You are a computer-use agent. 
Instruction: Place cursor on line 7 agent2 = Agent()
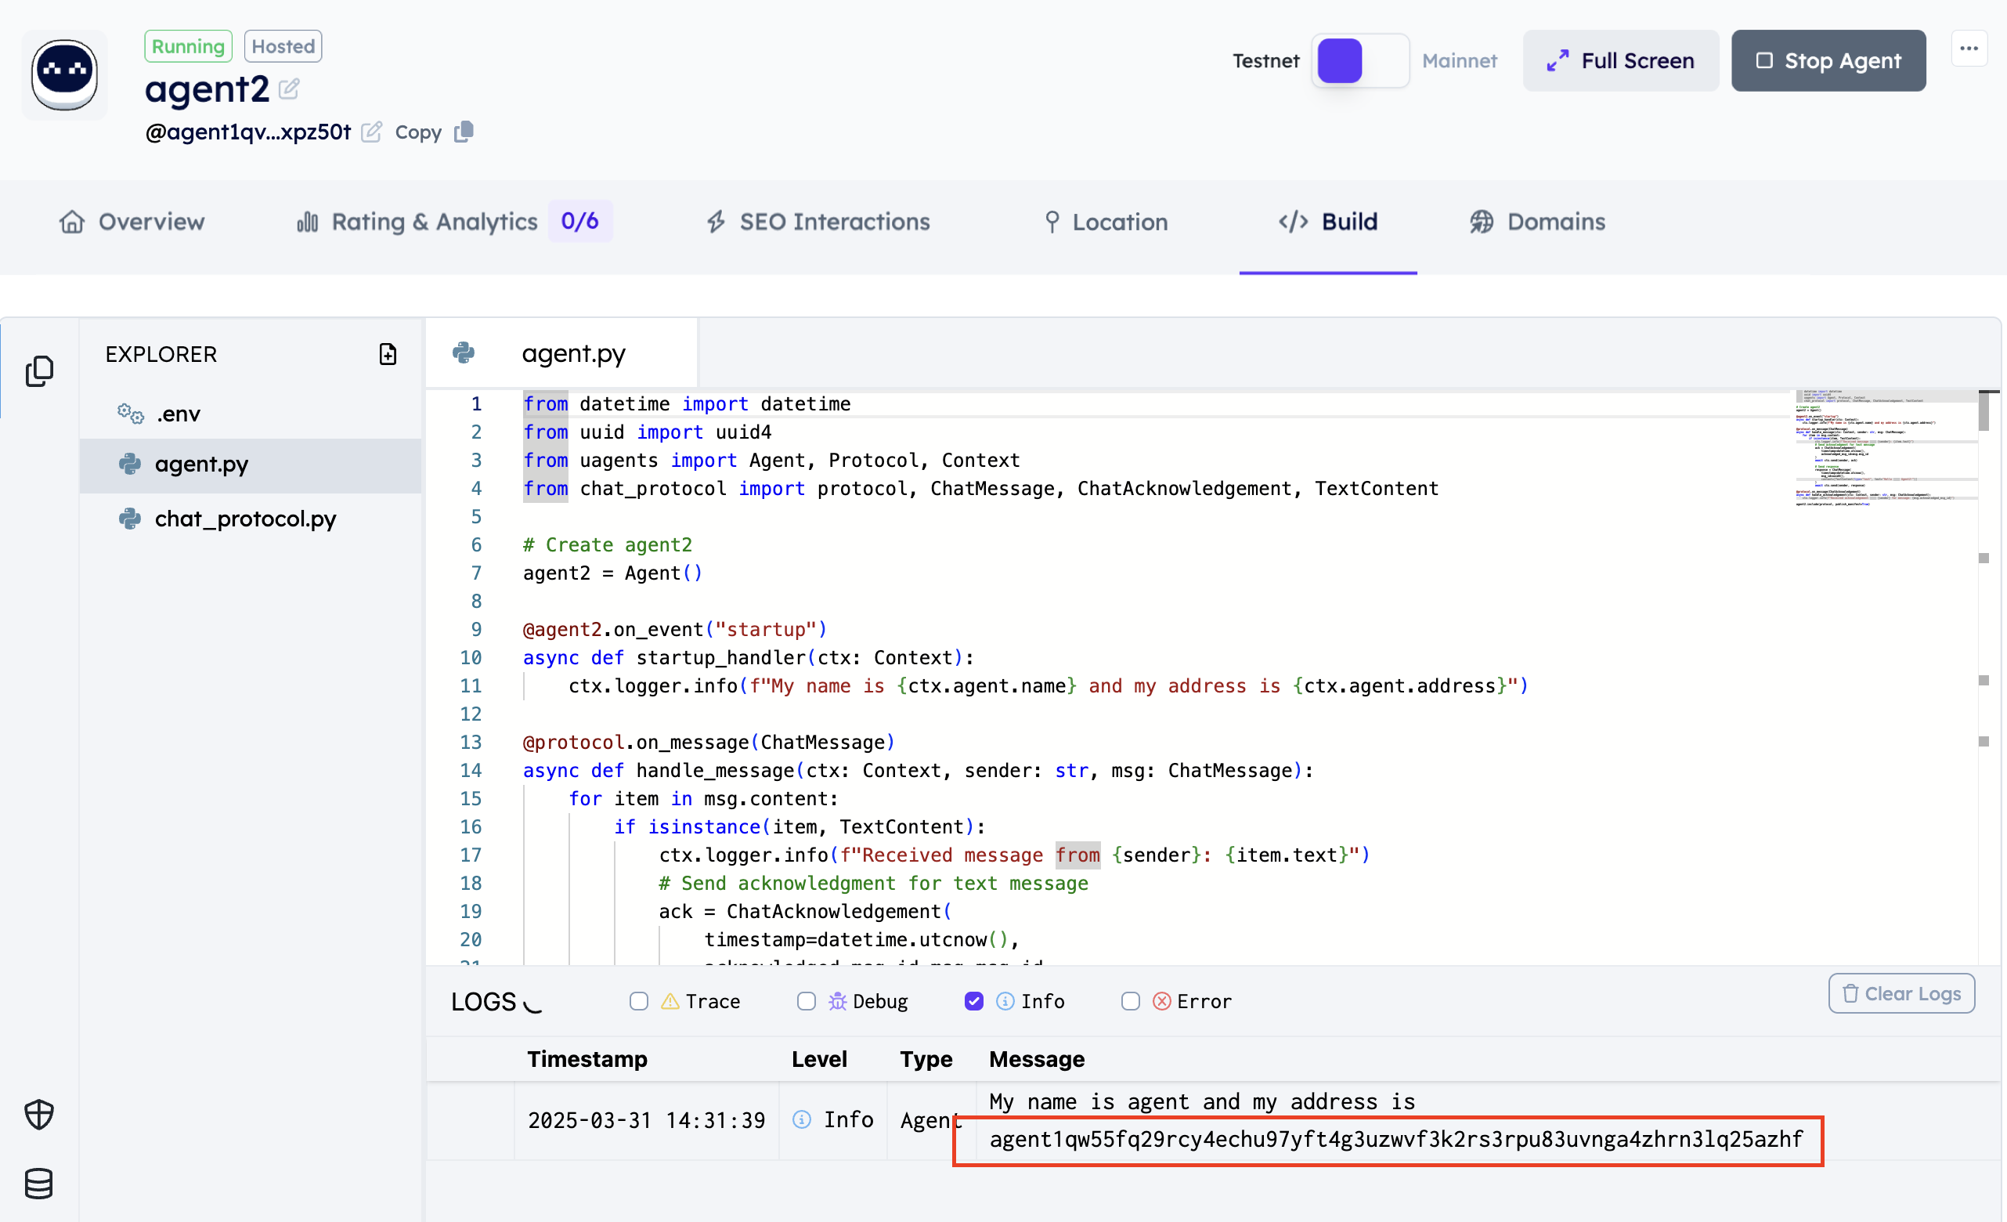click(612, 573)
